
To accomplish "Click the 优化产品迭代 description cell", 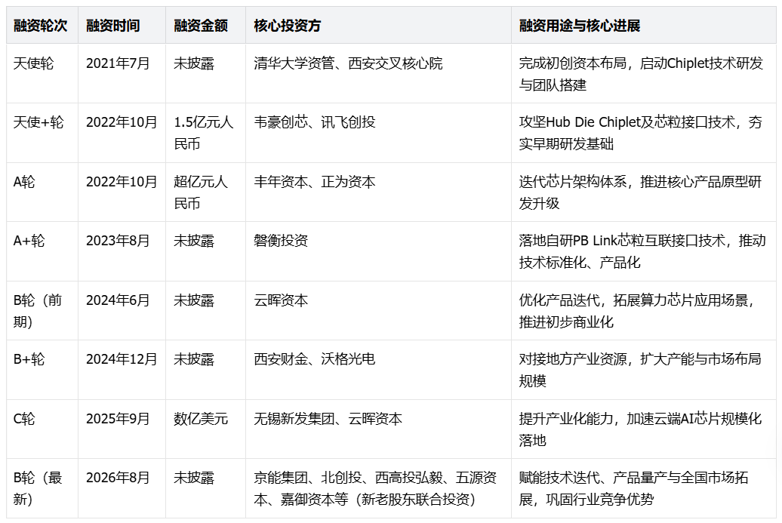I will [643, 311].
